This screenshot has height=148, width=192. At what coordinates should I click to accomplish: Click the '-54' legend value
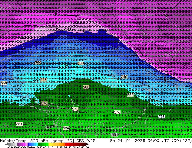tap(10, 147)
